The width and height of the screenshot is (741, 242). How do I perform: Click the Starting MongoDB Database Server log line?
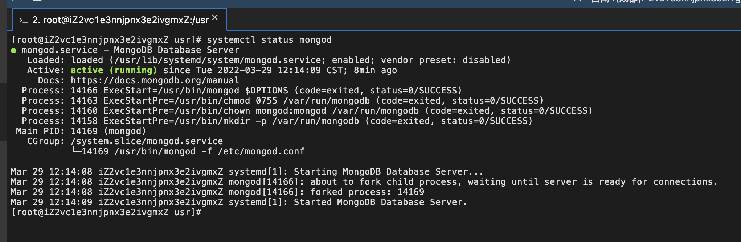(247, 172)
